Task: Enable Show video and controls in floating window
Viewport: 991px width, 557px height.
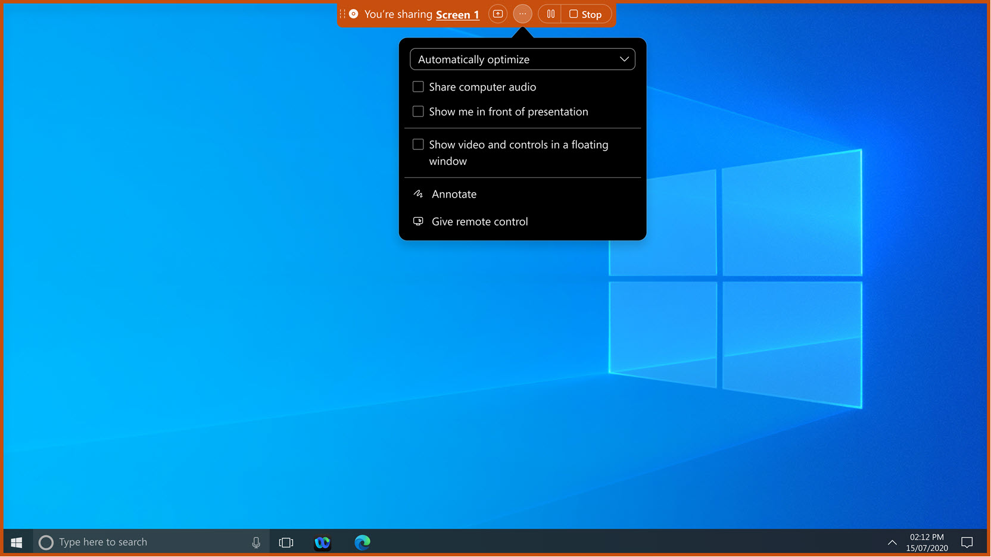Action: (418, 145)
